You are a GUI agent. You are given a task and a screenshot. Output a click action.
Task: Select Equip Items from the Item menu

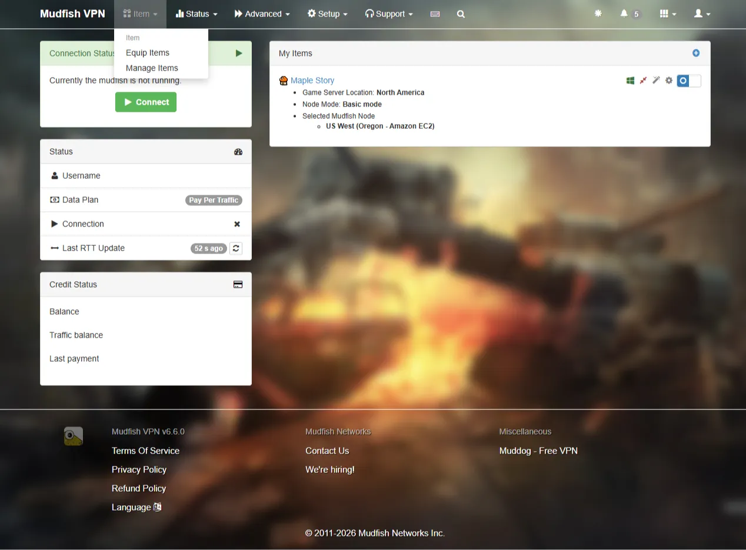[x=148, y=53]
